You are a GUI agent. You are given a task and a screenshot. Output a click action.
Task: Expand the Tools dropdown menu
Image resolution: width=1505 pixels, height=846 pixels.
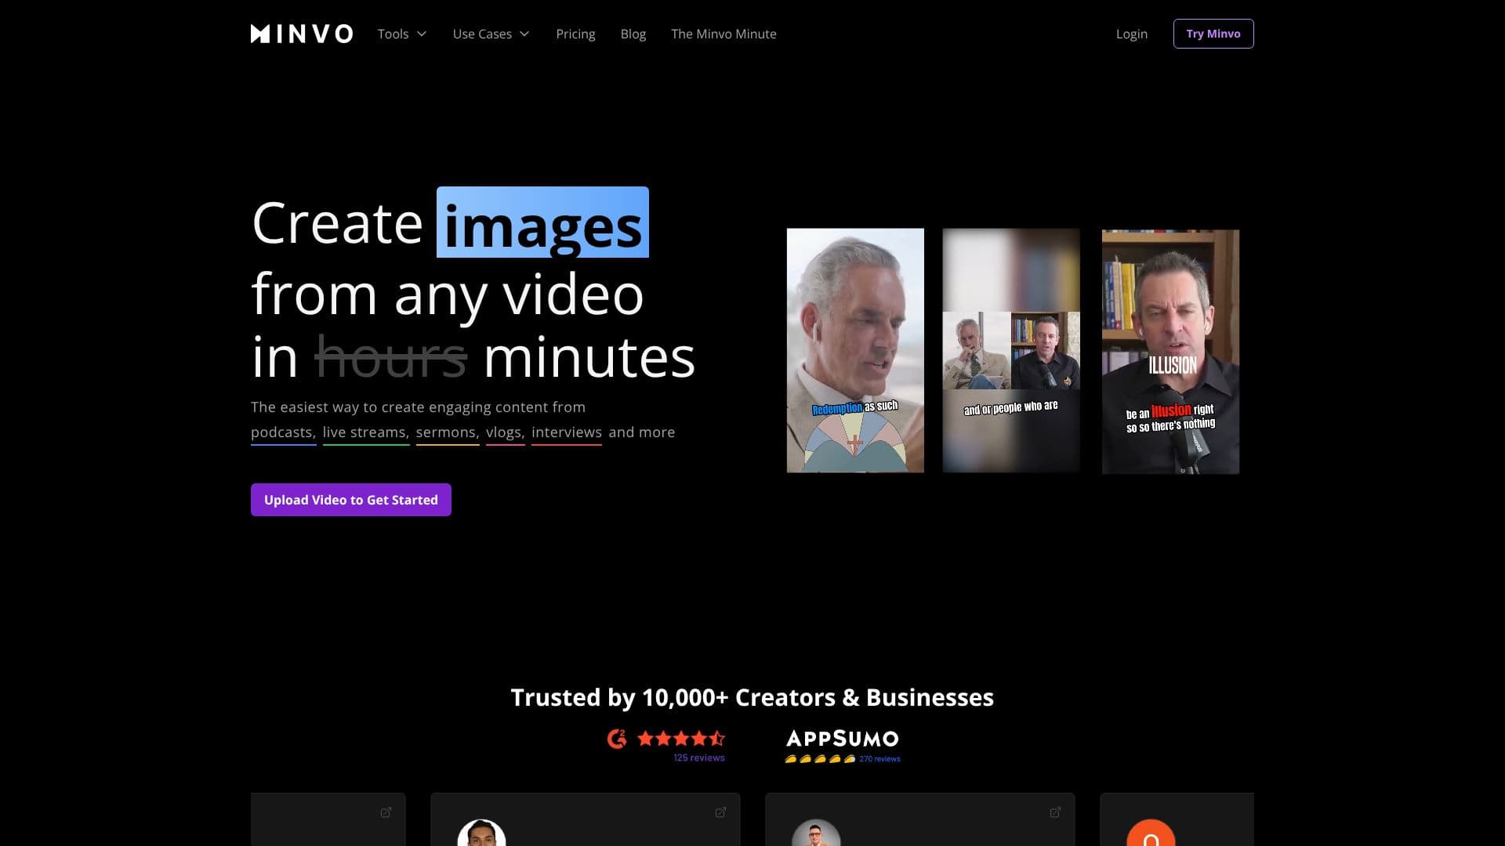point(402,34)
